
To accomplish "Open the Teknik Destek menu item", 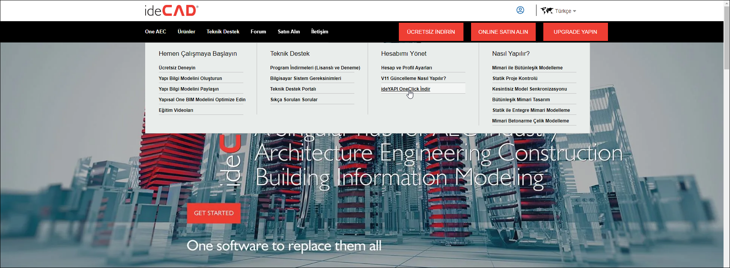I will click(223, 31).
